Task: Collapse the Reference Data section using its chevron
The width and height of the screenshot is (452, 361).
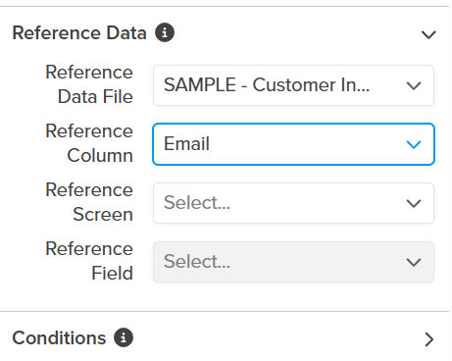Action: 428,34
